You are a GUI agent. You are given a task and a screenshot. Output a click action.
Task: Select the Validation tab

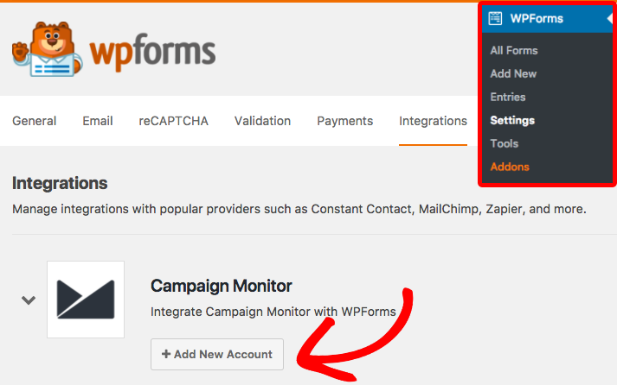[x=262, y=121]
